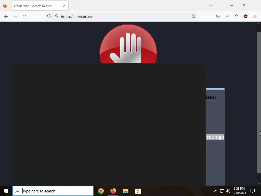
Task: Switch to Firefox in the taskbar
Action: [113, 191]
